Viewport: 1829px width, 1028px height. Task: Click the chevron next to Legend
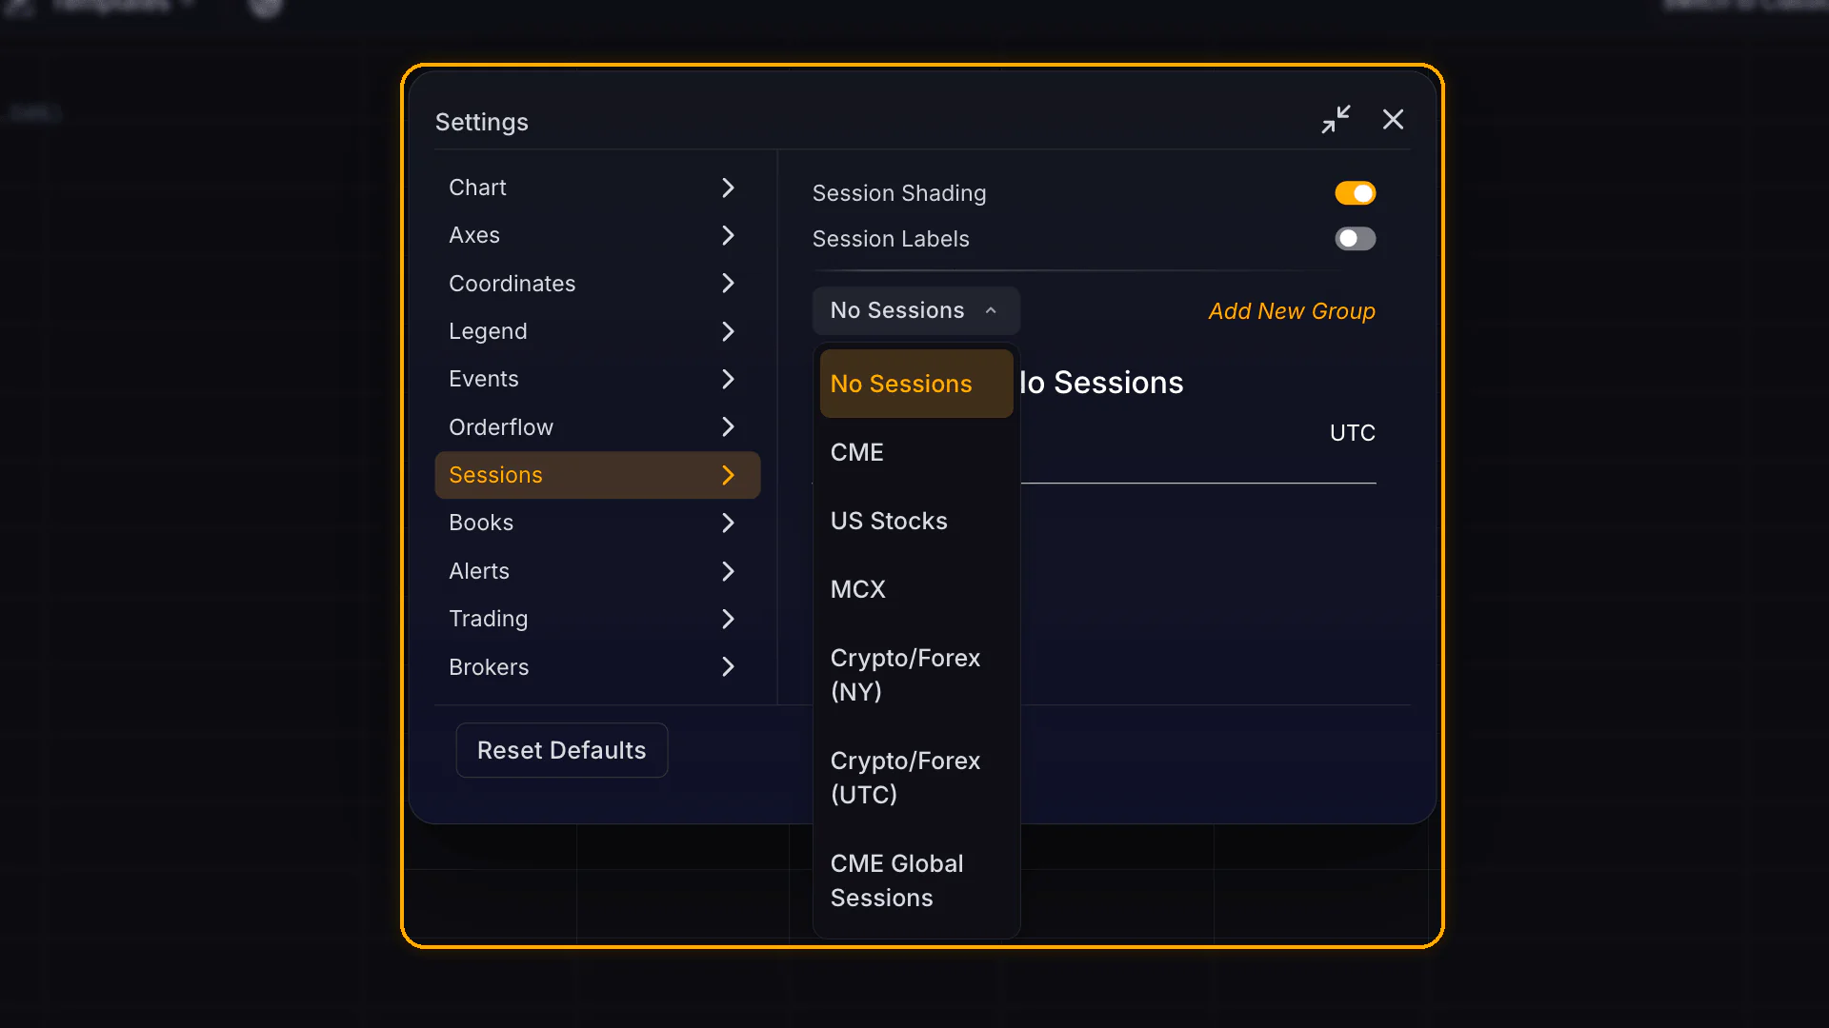click(x=728, y=331)
